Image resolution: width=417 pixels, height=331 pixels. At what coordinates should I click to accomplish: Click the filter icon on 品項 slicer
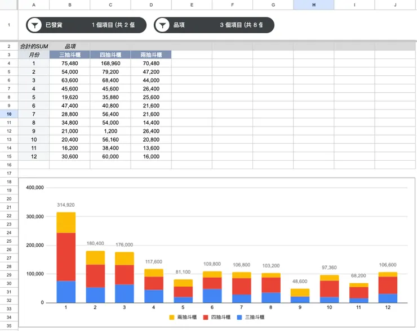(x=162, y=25)
